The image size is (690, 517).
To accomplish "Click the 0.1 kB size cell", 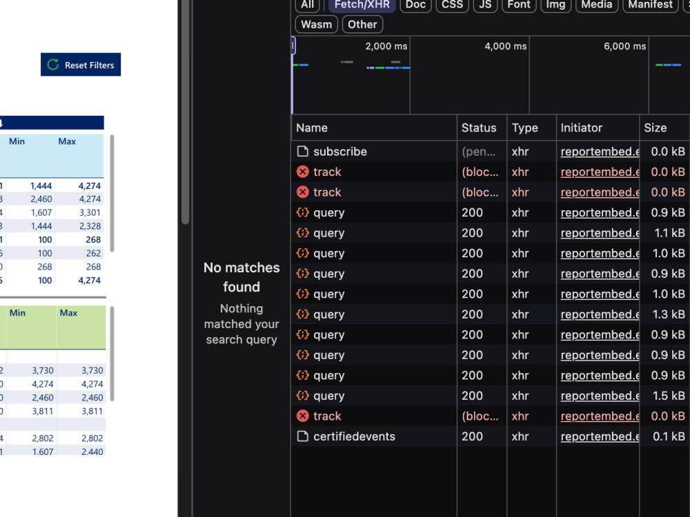I will pos(669,436).
